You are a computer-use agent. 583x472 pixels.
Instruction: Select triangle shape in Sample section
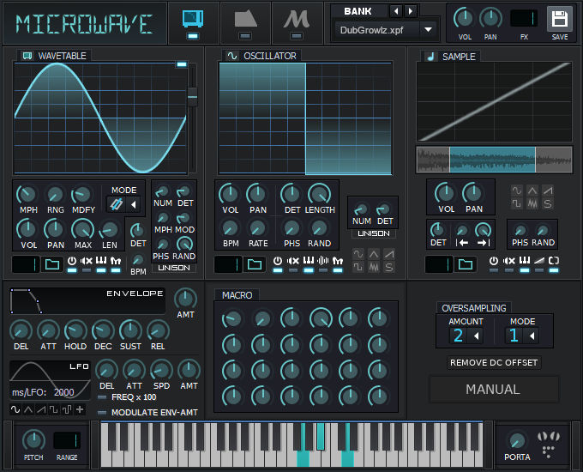[x=532, y=191]
